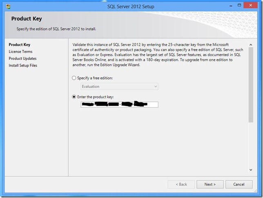Select Install Setup Files in the sidebar
The width and height of the screenshot is (263, 198).
[x=23, y=65]
